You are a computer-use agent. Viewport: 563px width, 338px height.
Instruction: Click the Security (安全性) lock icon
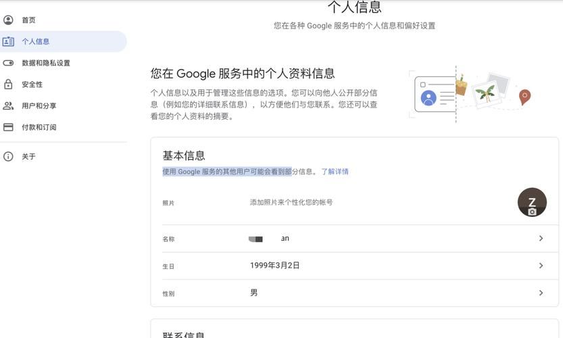coord(8,84)
